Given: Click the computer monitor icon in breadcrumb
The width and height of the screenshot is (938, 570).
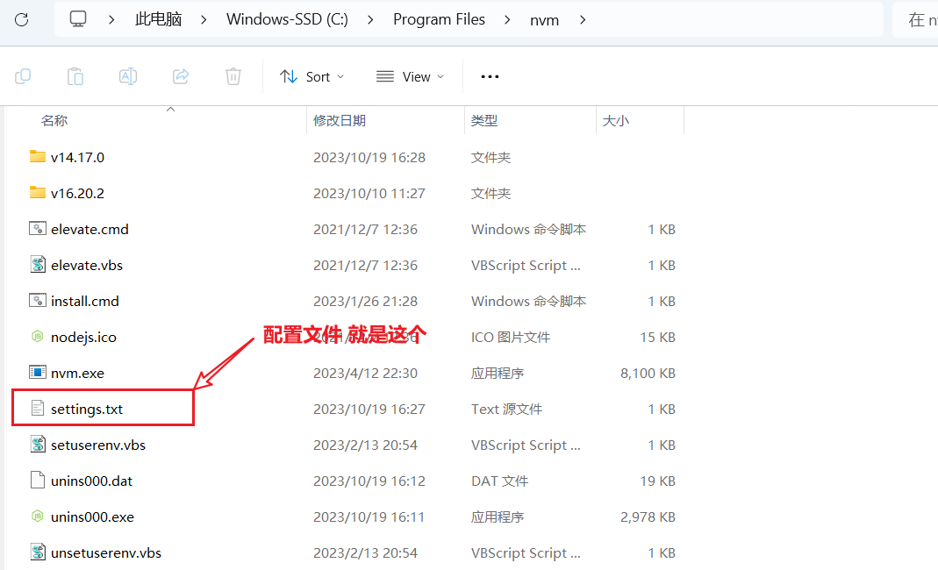Looking at the screenshot, I should (x=79, y=19).
